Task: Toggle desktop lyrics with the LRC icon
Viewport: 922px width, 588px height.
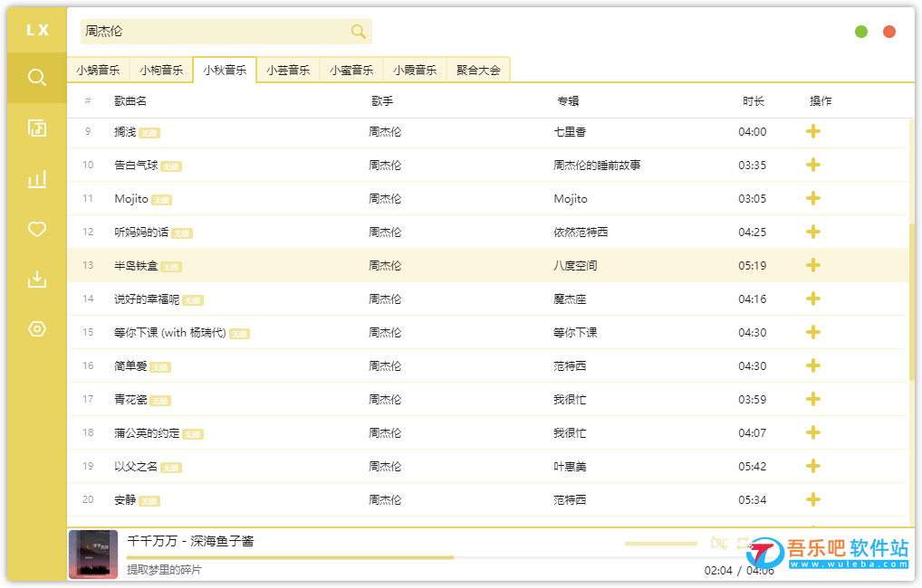Action: tap(719, 543)
